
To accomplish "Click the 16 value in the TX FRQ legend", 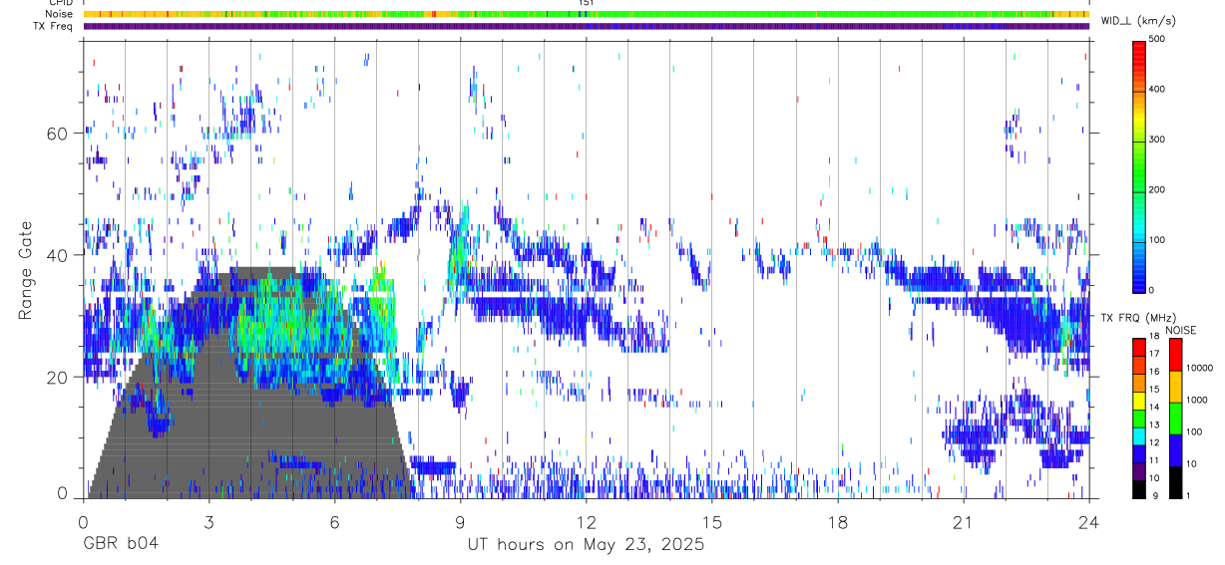I will coord(1154,371).
